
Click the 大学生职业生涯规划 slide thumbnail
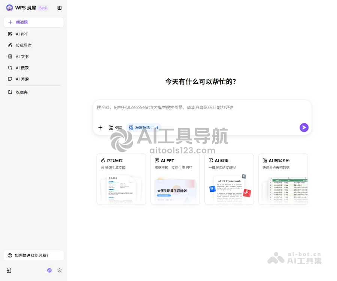[x=175, y=191]
